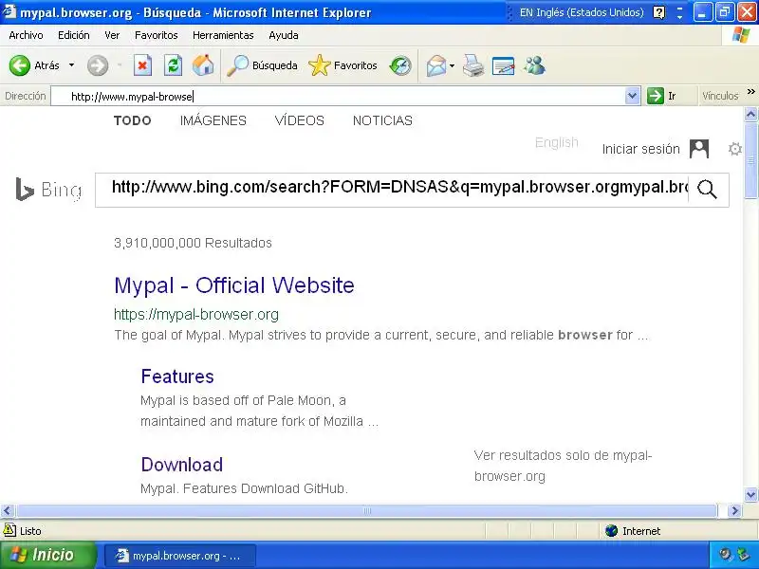Stop loading with the red X icon

pyautogui.click(x=143, y=65)
